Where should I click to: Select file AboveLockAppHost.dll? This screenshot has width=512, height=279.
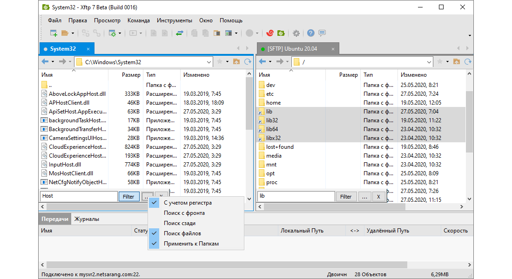77,93
